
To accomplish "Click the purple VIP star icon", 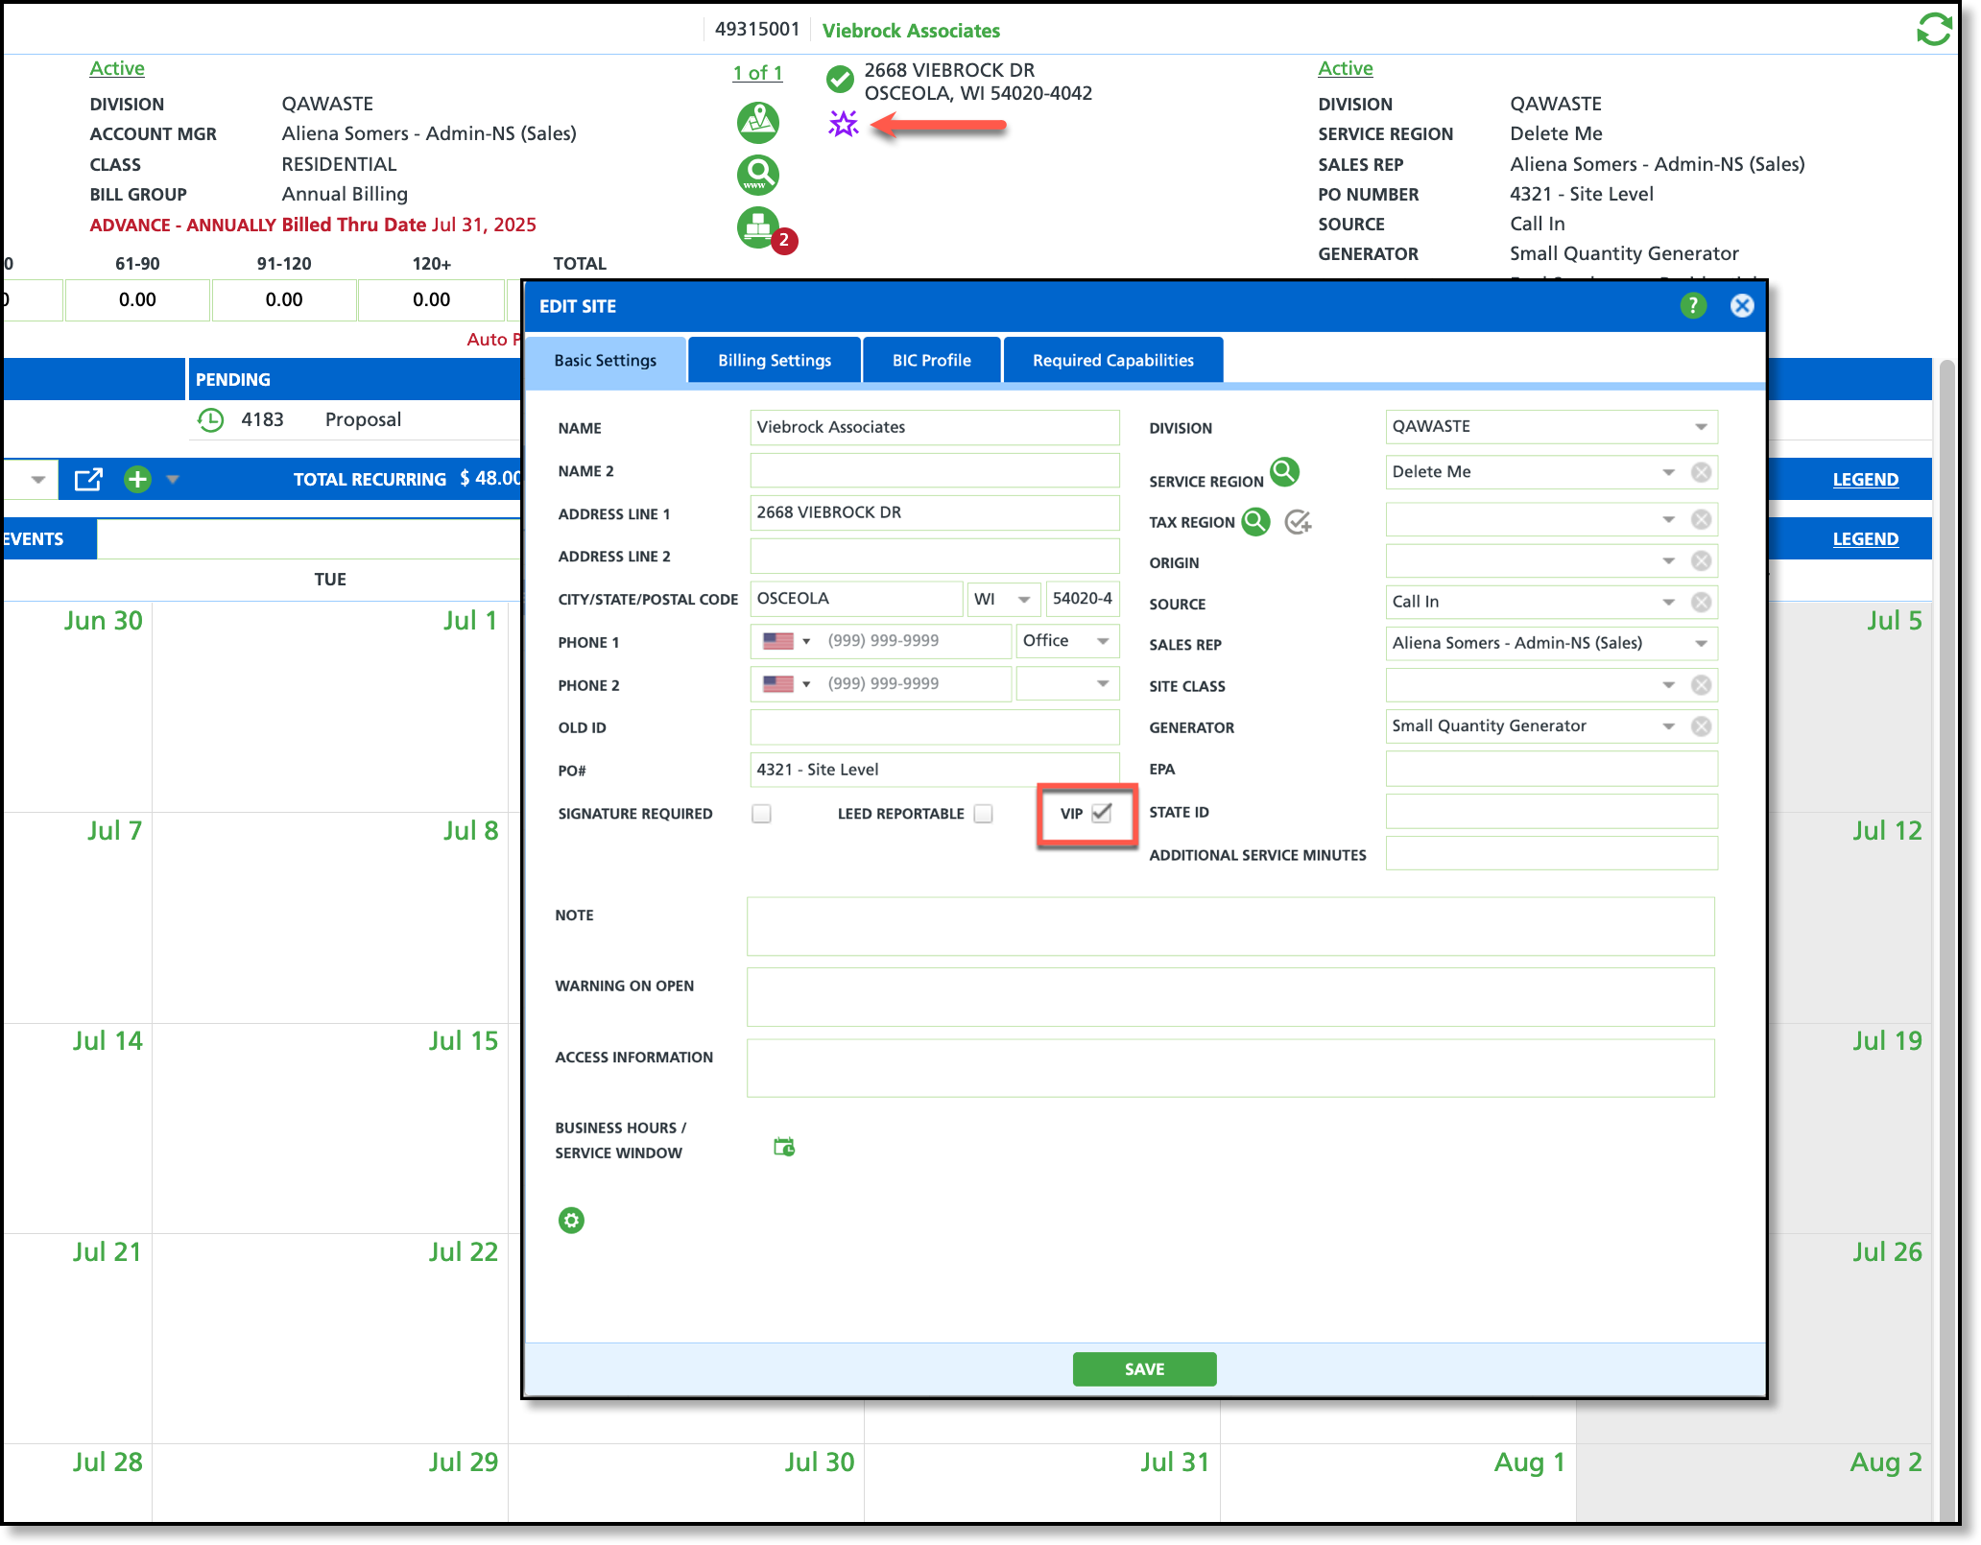I will click(843, 124).
